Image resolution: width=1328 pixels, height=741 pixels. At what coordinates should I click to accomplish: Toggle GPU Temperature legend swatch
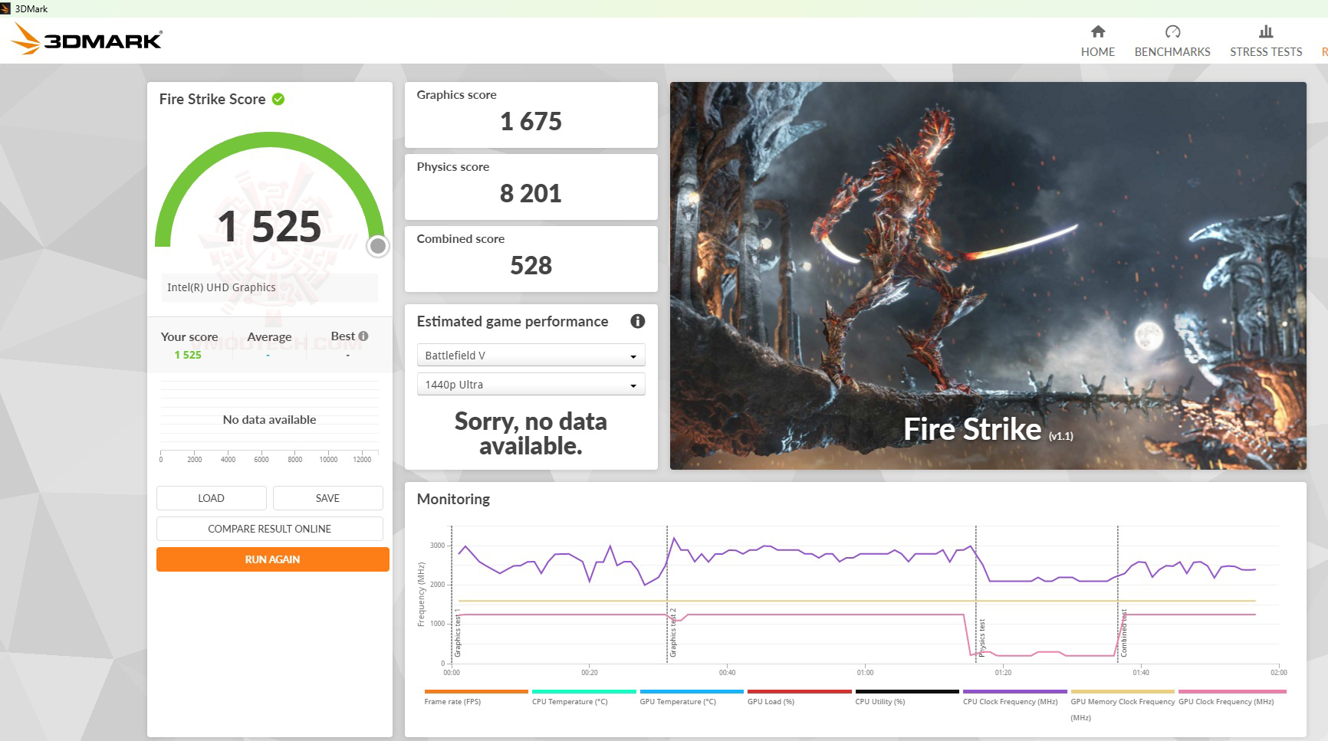[x=692, y=691]
